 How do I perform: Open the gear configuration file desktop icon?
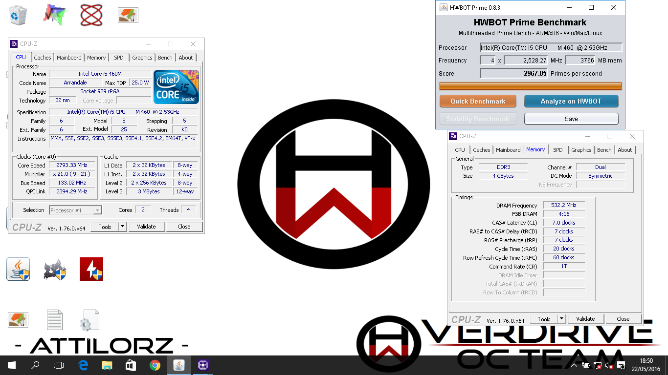[x=91, y=320]
